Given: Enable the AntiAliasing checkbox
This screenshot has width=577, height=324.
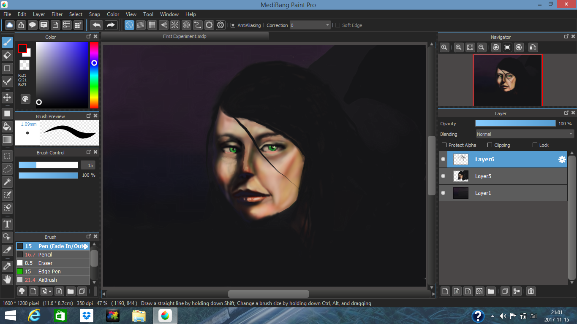Looking at the screenshot, I should pyautogui.click(x=233, y=25).
